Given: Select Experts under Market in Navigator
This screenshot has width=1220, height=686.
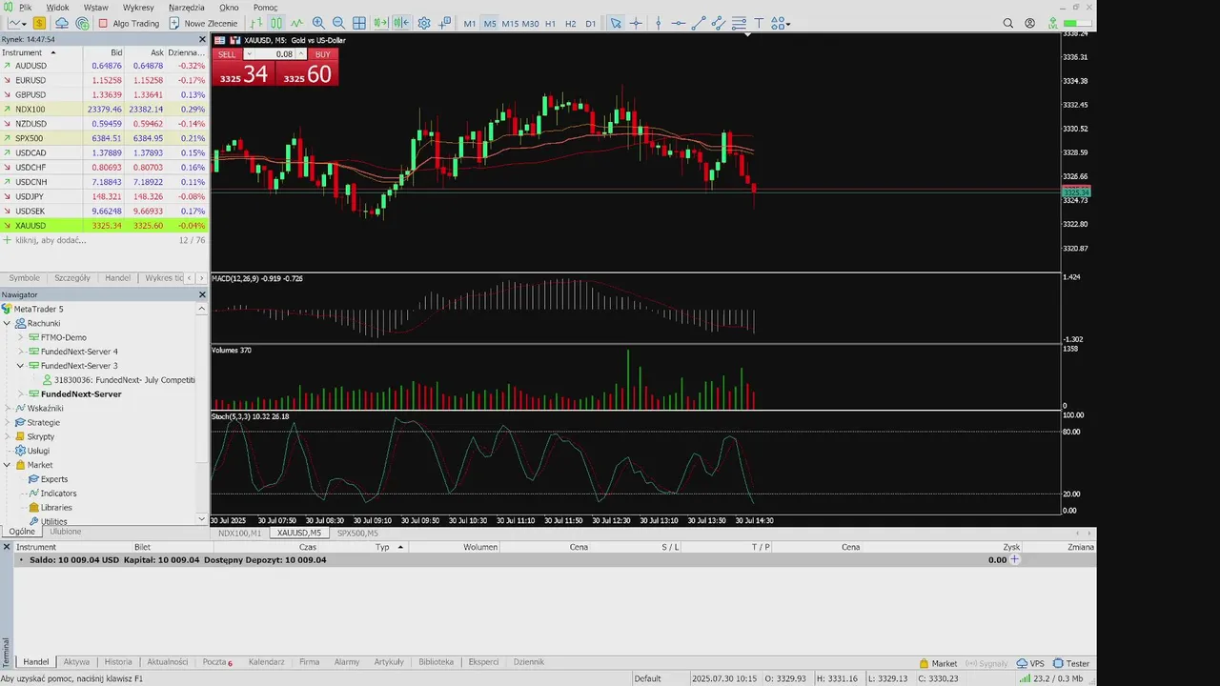Looking at the screenshot, I should (54, 479).
